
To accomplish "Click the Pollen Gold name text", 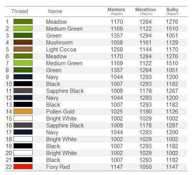I will pyautogui.click(x=60, y=112).
